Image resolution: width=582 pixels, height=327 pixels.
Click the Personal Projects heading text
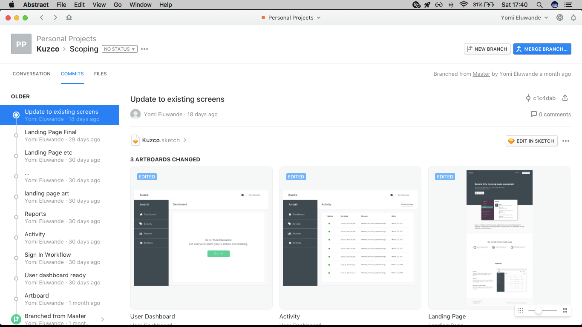pos(66,39)
